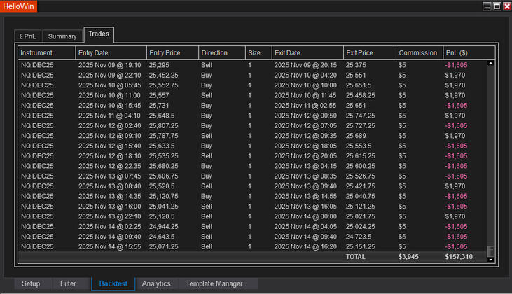The height and width of the screenshot is (294, 512).
Task: Switch to the Σ PnL tab
Action: coord(28,36)
